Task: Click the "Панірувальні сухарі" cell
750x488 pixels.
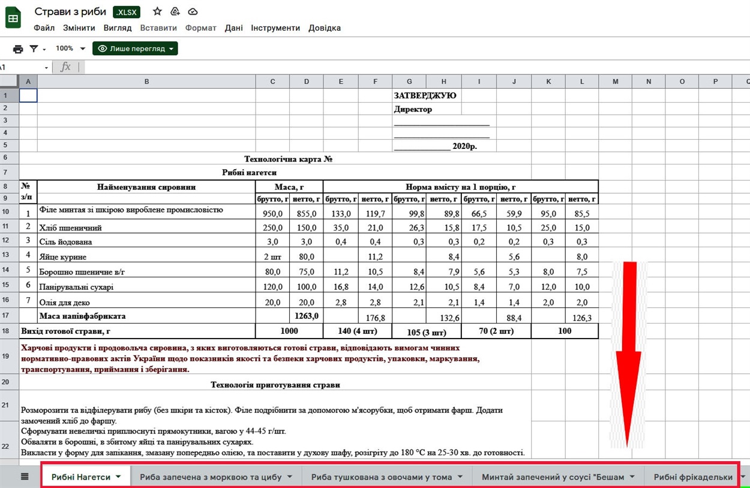Action: tap(146, 286)
